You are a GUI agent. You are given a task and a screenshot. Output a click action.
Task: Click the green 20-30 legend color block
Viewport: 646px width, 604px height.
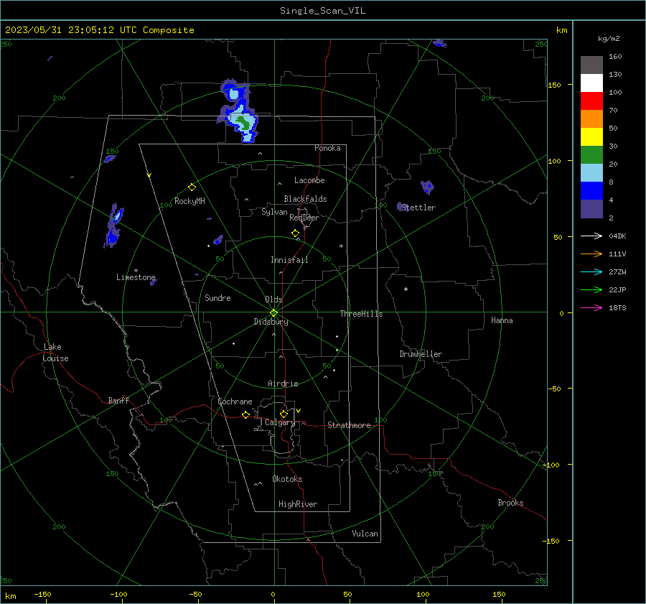[591, 154]
